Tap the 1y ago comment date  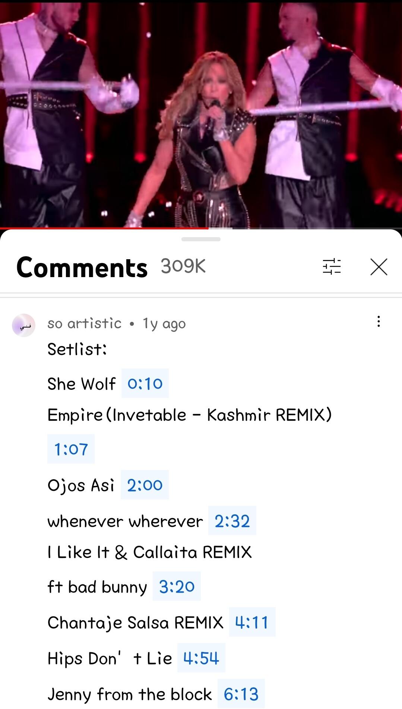(164, 324)
